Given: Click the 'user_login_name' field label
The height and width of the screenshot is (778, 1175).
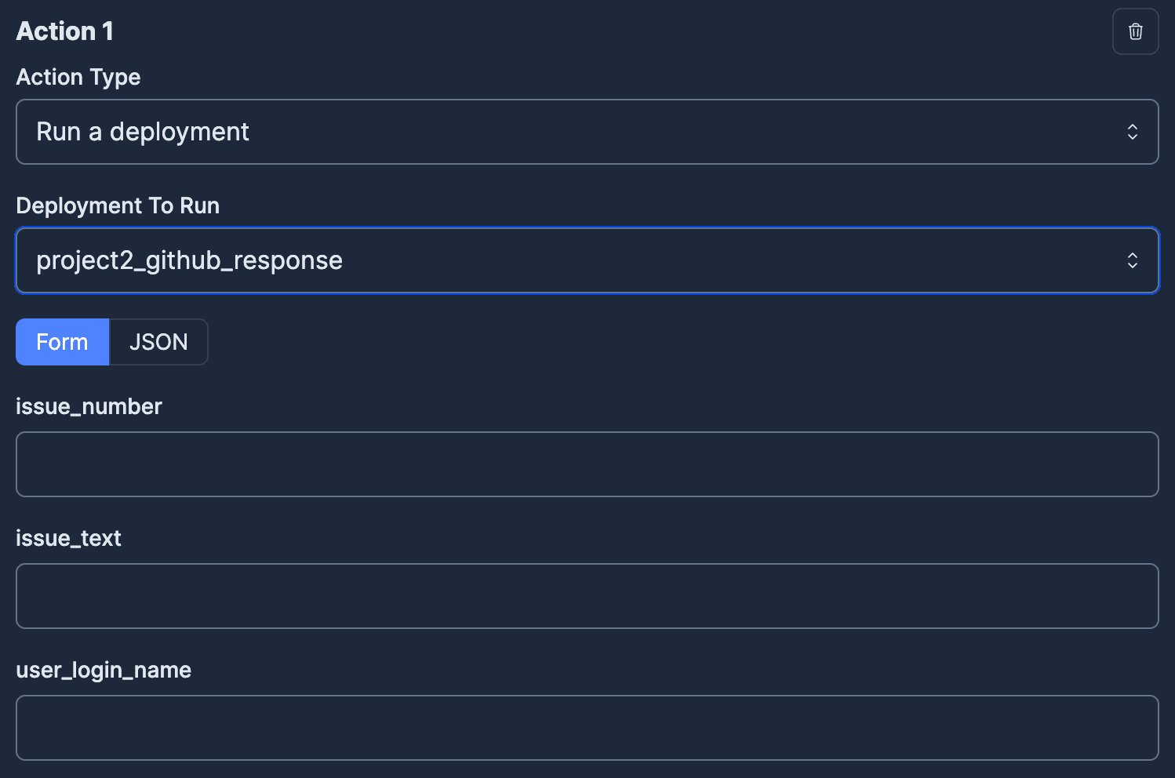Looking at the screenshot, I should [x=104, y=670].
